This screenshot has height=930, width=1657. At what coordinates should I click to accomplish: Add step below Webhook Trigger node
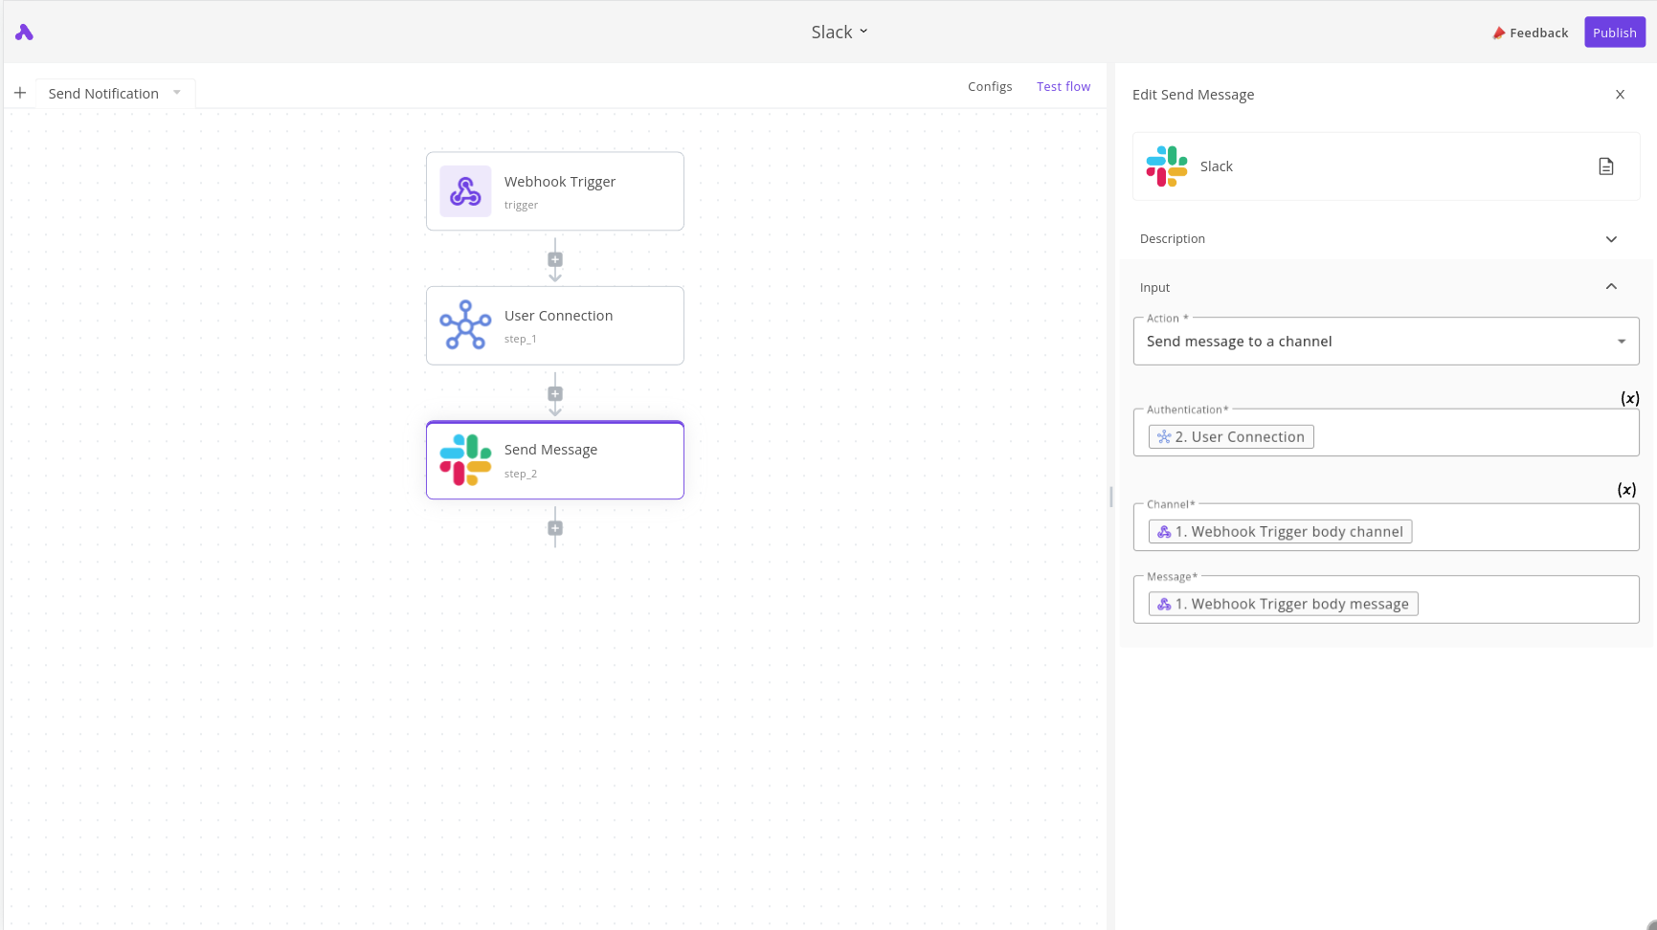tap(555, 259)
